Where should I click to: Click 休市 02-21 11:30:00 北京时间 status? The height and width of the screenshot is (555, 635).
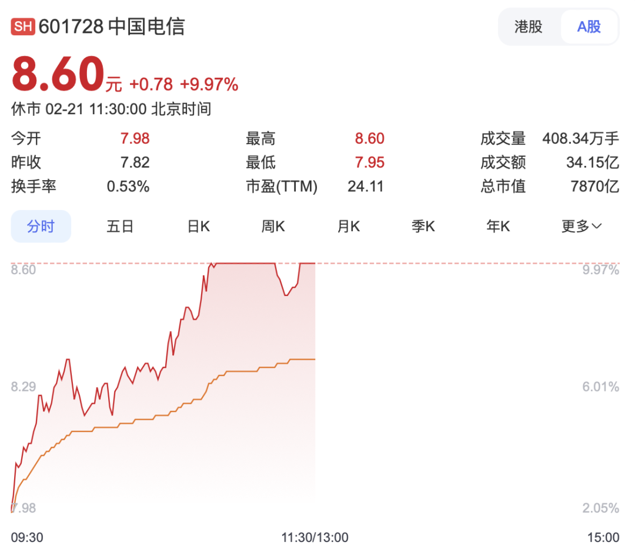click(111, 109)
